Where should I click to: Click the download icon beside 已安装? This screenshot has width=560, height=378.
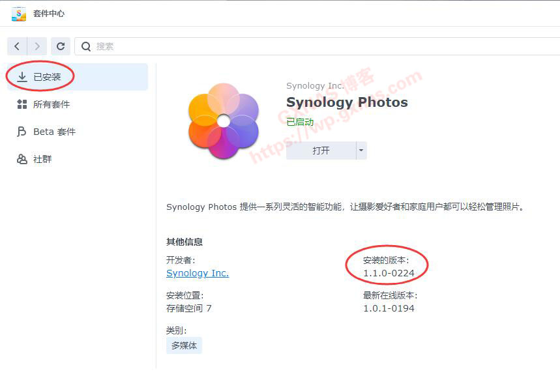(x=22, y=77)
